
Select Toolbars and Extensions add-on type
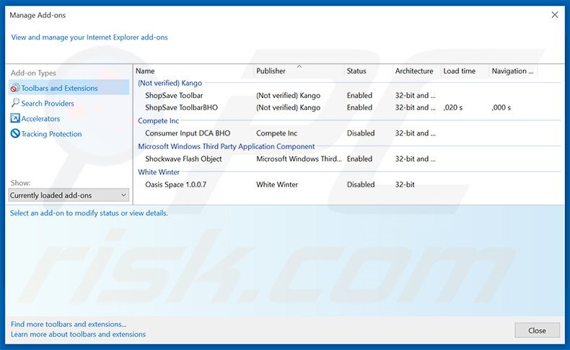click(69, 88)
